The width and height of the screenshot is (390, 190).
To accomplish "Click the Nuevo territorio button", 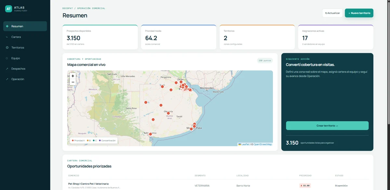I will (359, 13).
